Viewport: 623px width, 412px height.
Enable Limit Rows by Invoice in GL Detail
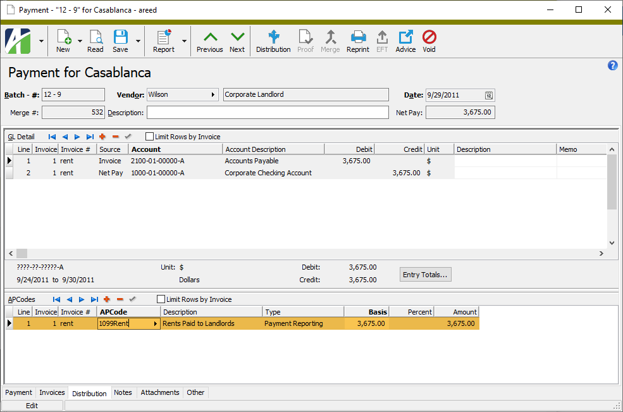point(150,137)
